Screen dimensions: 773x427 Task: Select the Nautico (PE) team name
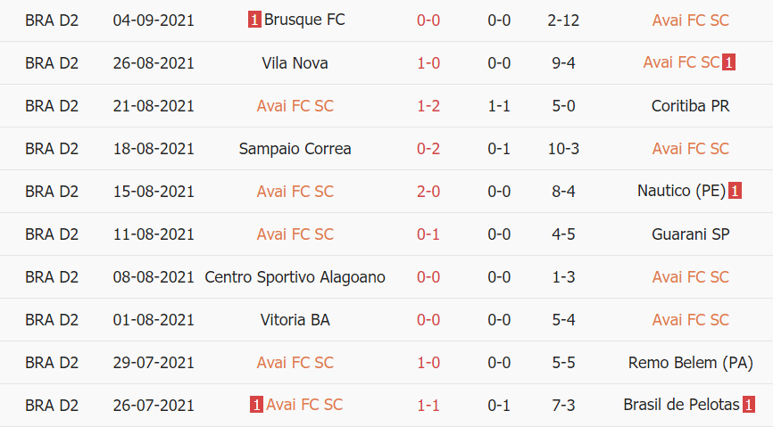tap(682, 191)
